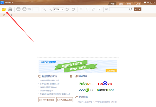Click the find next down arrow button
The width and height of the screenshot is (156, 107).
point(140,9)
